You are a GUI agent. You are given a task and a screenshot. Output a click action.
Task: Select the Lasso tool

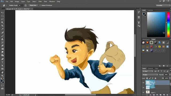(2, 19)
